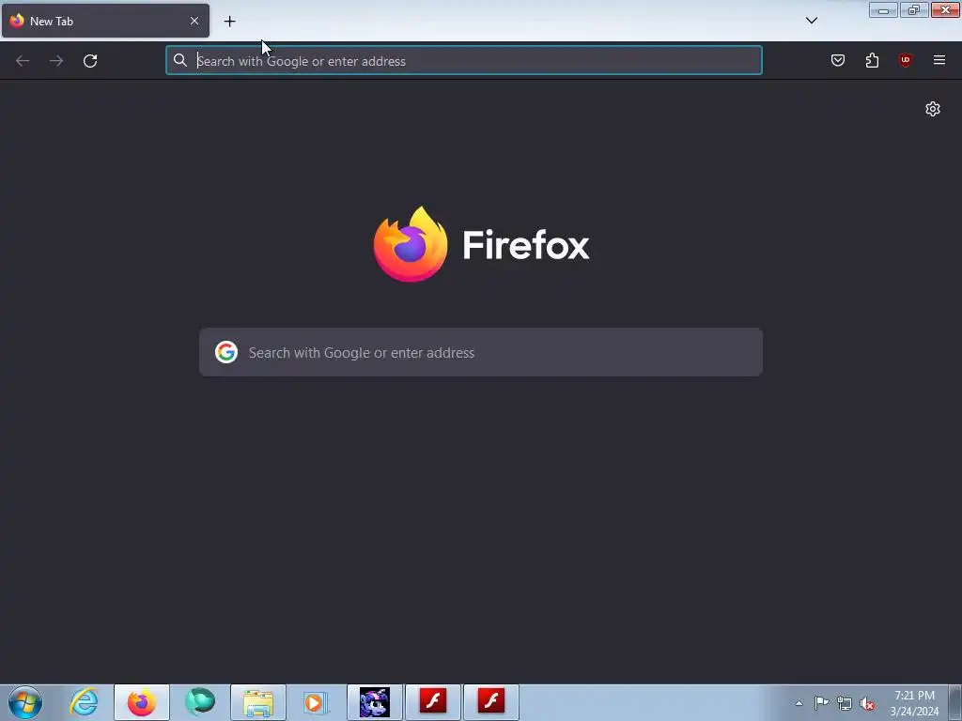Viewport: 962px width, 721px height.
Task: Open the Save to Pocket button
Action: click(x=838, y=60)
